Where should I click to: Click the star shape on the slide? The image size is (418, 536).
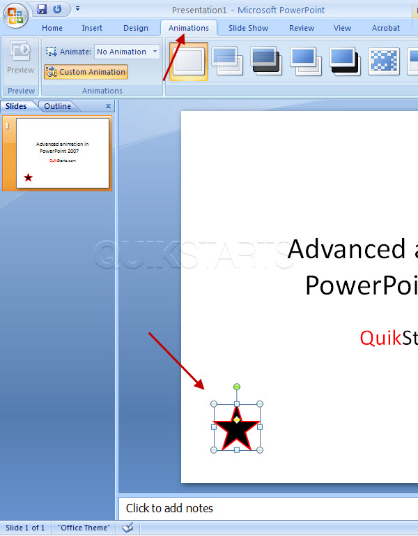tap(237, 431)
